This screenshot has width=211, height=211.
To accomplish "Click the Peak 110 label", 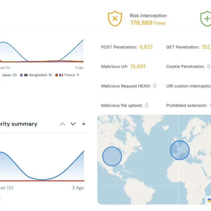I will [x=5, y=68].
